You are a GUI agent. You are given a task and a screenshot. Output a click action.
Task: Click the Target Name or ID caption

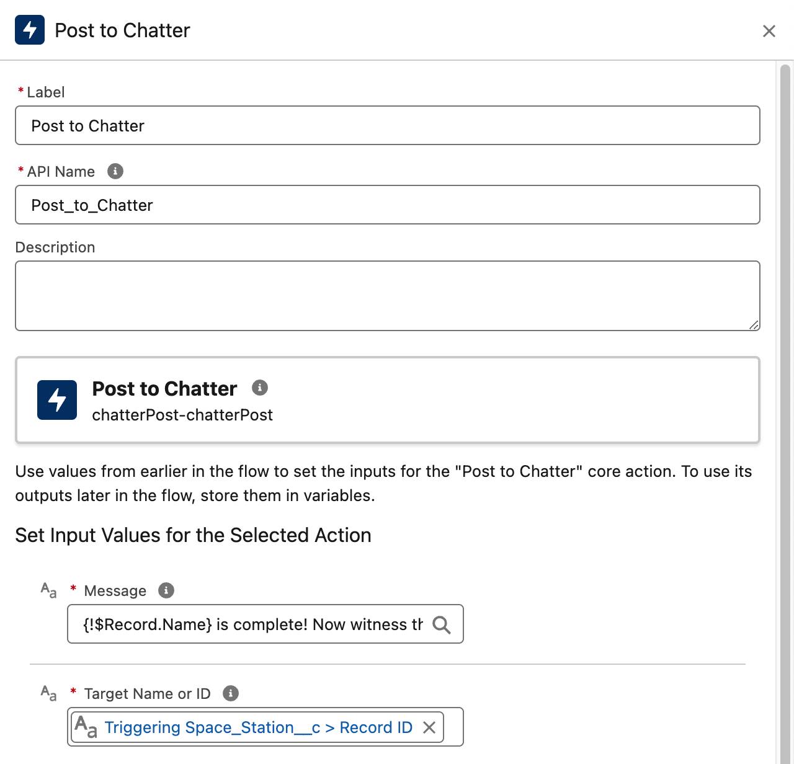148,693
